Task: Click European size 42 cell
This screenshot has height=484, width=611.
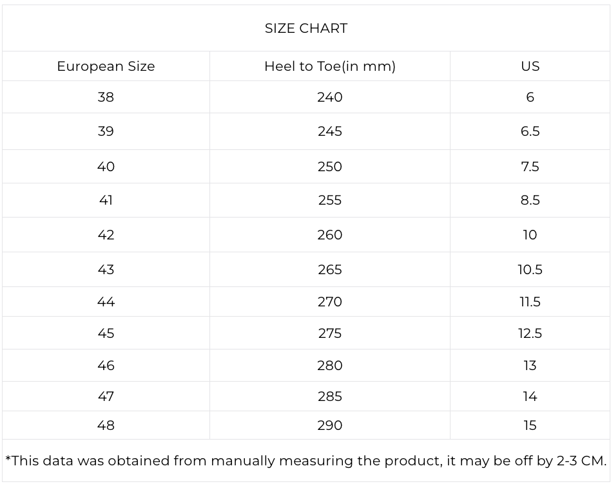Action: [x=106, y=235]
